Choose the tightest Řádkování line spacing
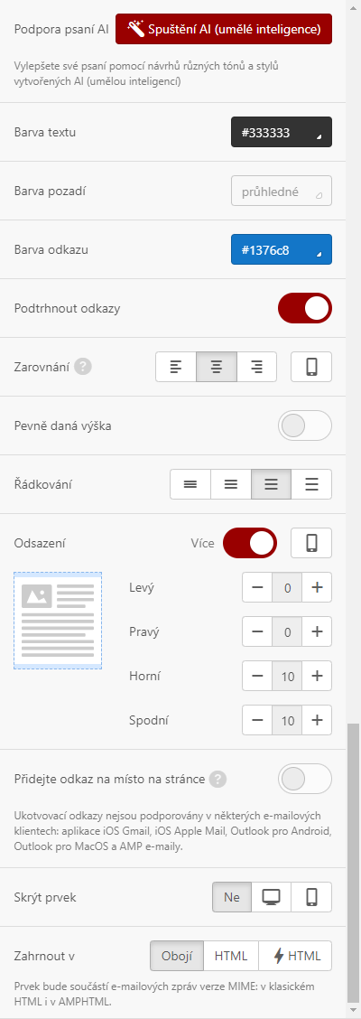Viewport: 361px width, 1019px height. tap(190, 484)
